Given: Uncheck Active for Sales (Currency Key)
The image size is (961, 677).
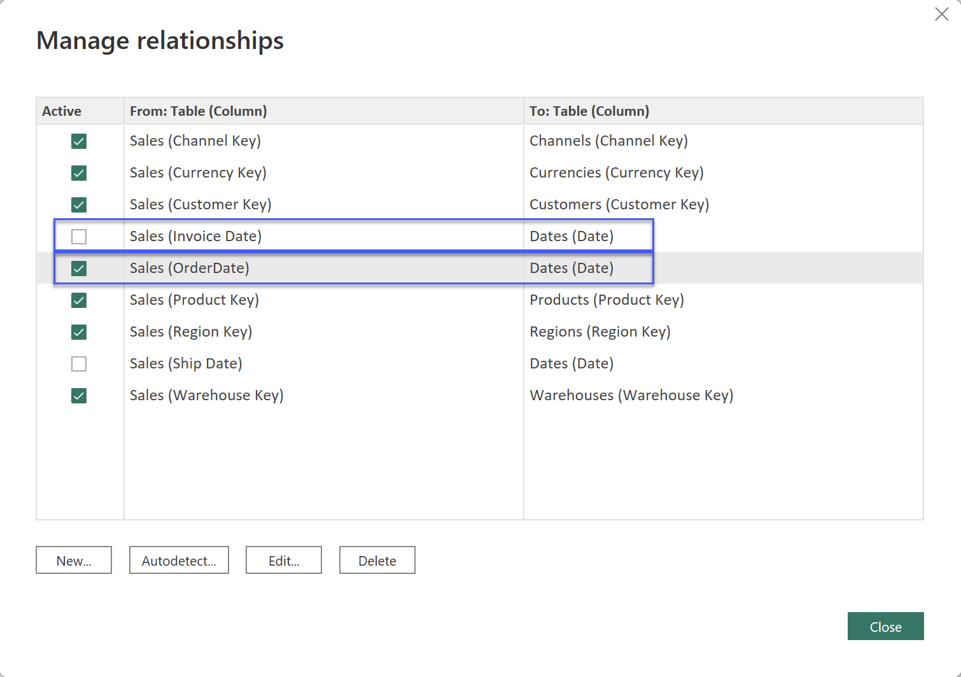Looking at the screenshot, I should [79, 173].
